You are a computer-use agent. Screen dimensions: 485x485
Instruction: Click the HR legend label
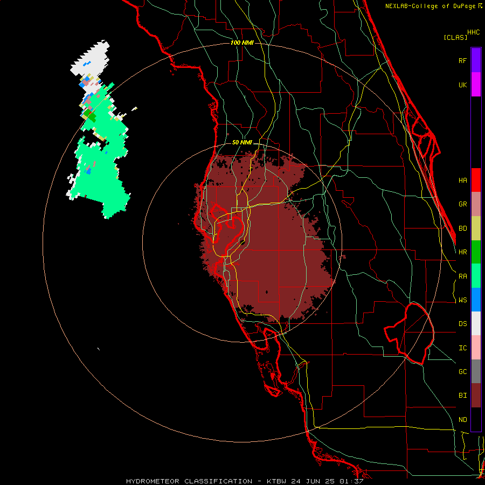point(463,252)
